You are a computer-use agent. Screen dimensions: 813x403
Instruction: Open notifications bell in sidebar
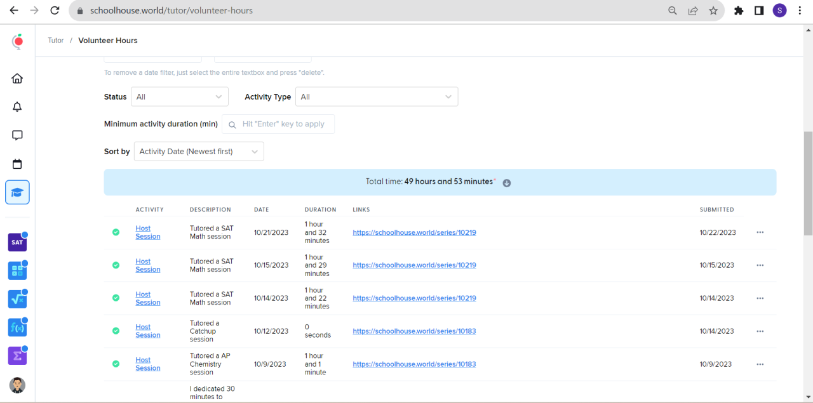point(17,107)
